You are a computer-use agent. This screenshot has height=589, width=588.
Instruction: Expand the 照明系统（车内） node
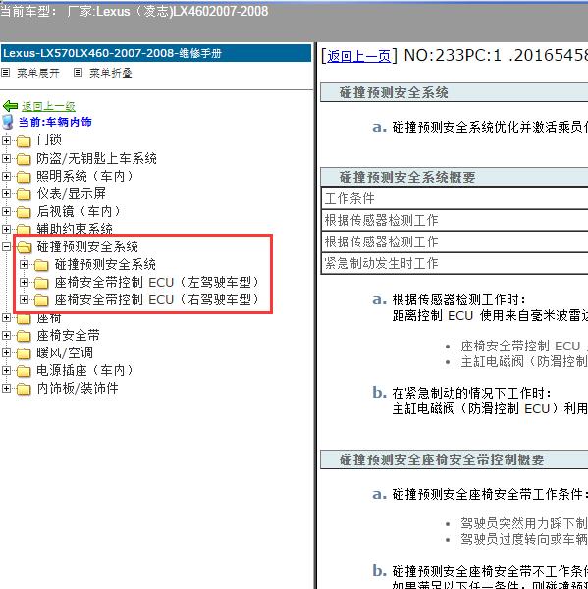point(6,176)
